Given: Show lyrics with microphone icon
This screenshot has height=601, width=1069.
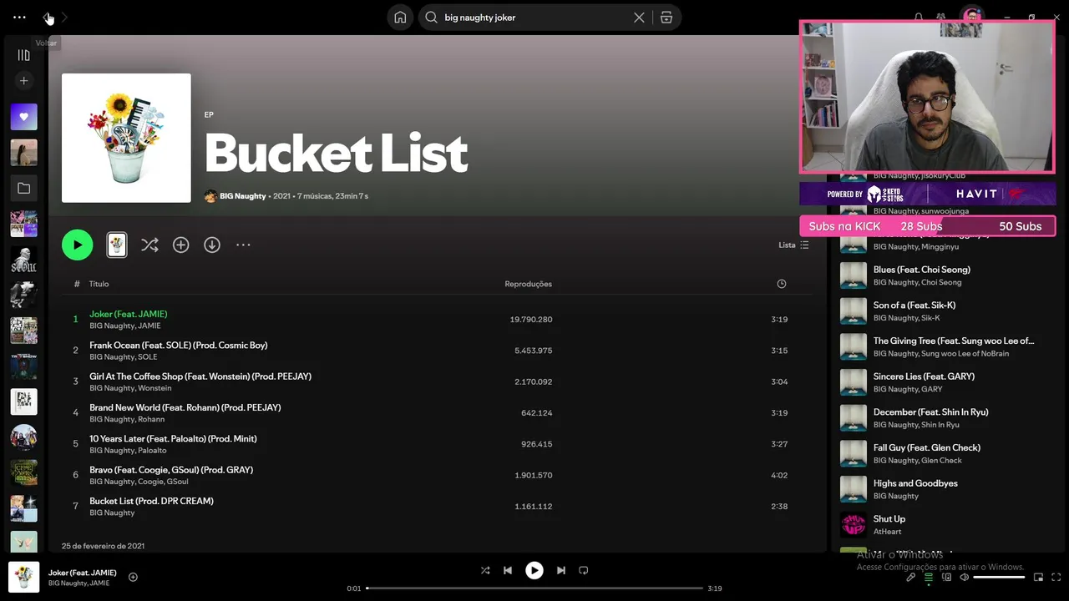Looking at the screenshot, I should [911, 577].
